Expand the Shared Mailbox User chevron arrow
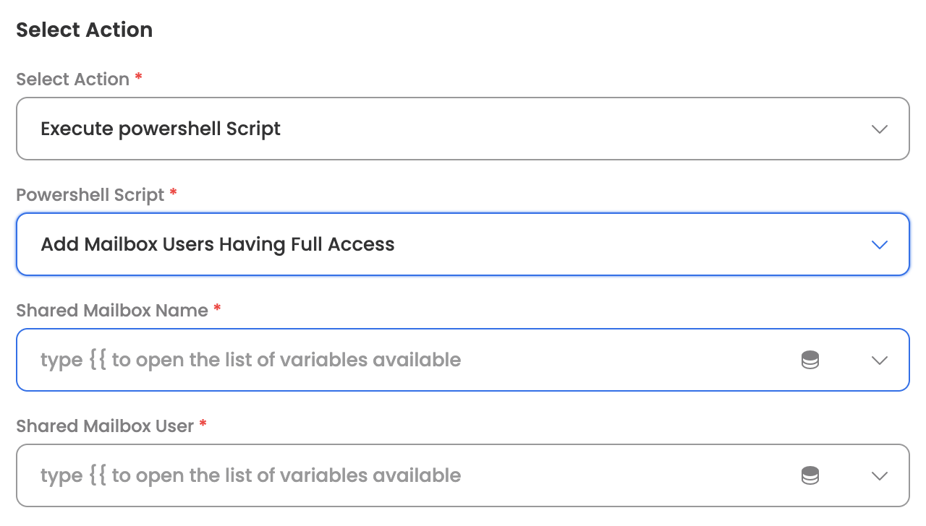Image resolution: width=926 pixels, height=526 pixels. [x=880, y=476]
